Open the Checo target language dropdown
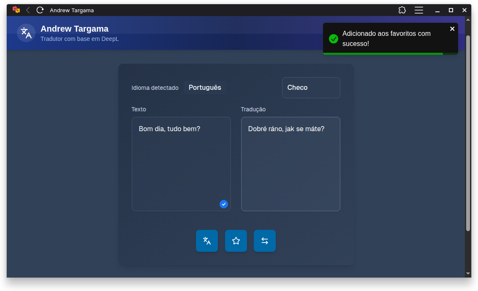This screenshot has width=478, height=291. [311, 88]
